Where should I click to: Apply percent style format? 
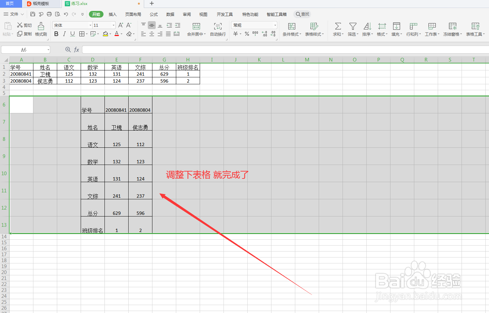[x=247, y=34]
